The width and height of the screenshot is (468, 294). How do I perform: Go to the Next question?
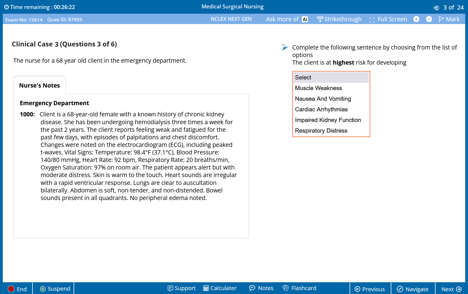pos(451,289)
